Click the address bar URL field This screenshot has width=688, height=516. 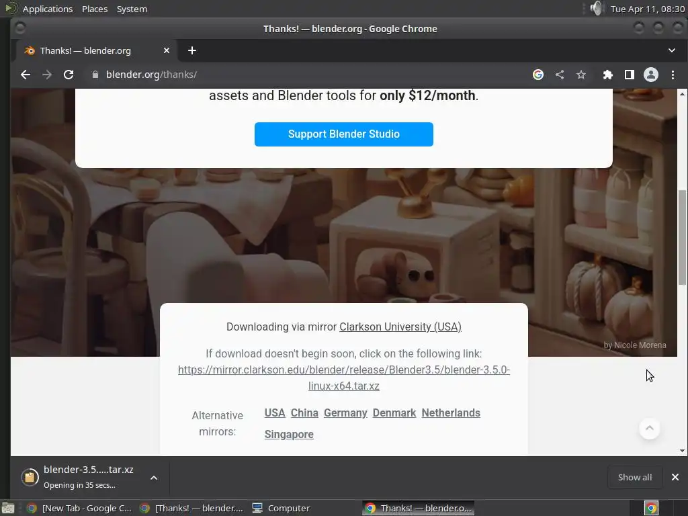coord(307,75)
